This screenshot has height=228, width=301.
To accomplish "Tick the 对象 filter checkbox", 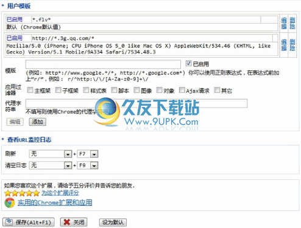I will coord(160,90).
